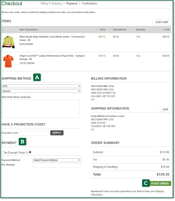Enable the Tax Exempt Order checkbox
This screenshot has height=201, width=175.
coord(27,153)
